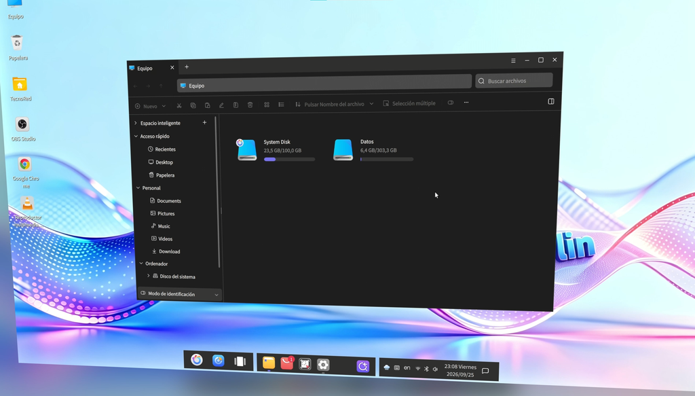Click the Cut scissors toolbar icon

point(179,105)
